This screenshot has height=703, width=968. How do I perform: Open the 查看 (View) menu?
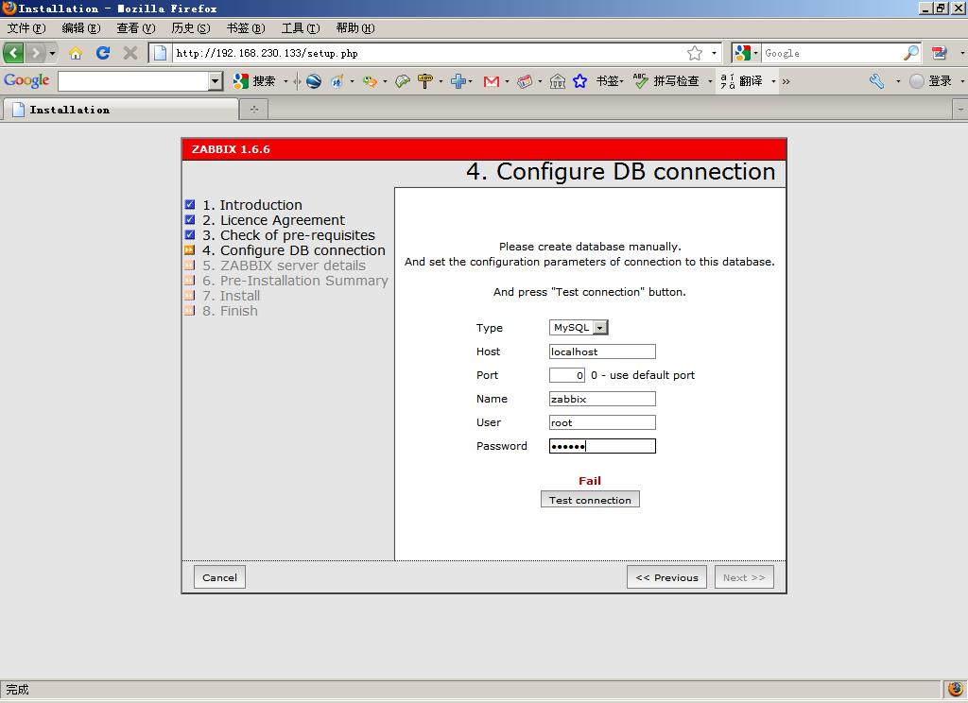(x=136, y=27)
